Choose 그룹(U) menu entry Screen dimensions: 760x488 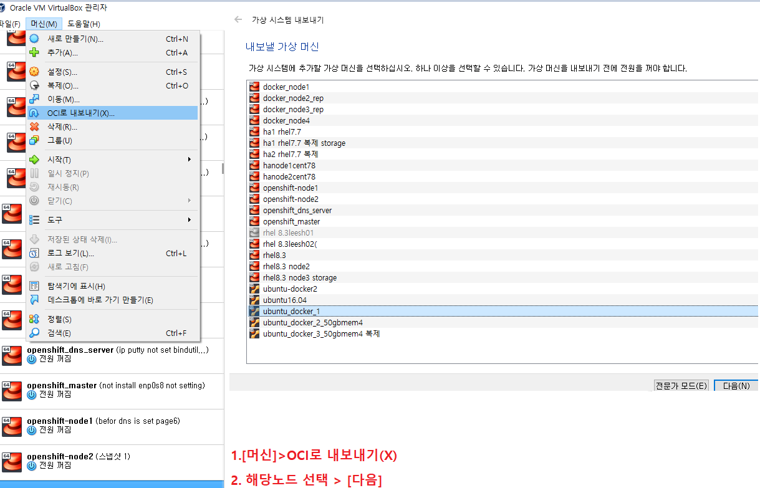pos(112,140)
